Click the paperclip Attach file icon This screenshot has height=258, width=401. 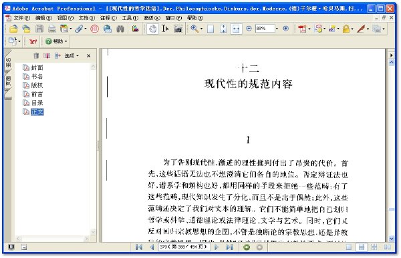79,29
